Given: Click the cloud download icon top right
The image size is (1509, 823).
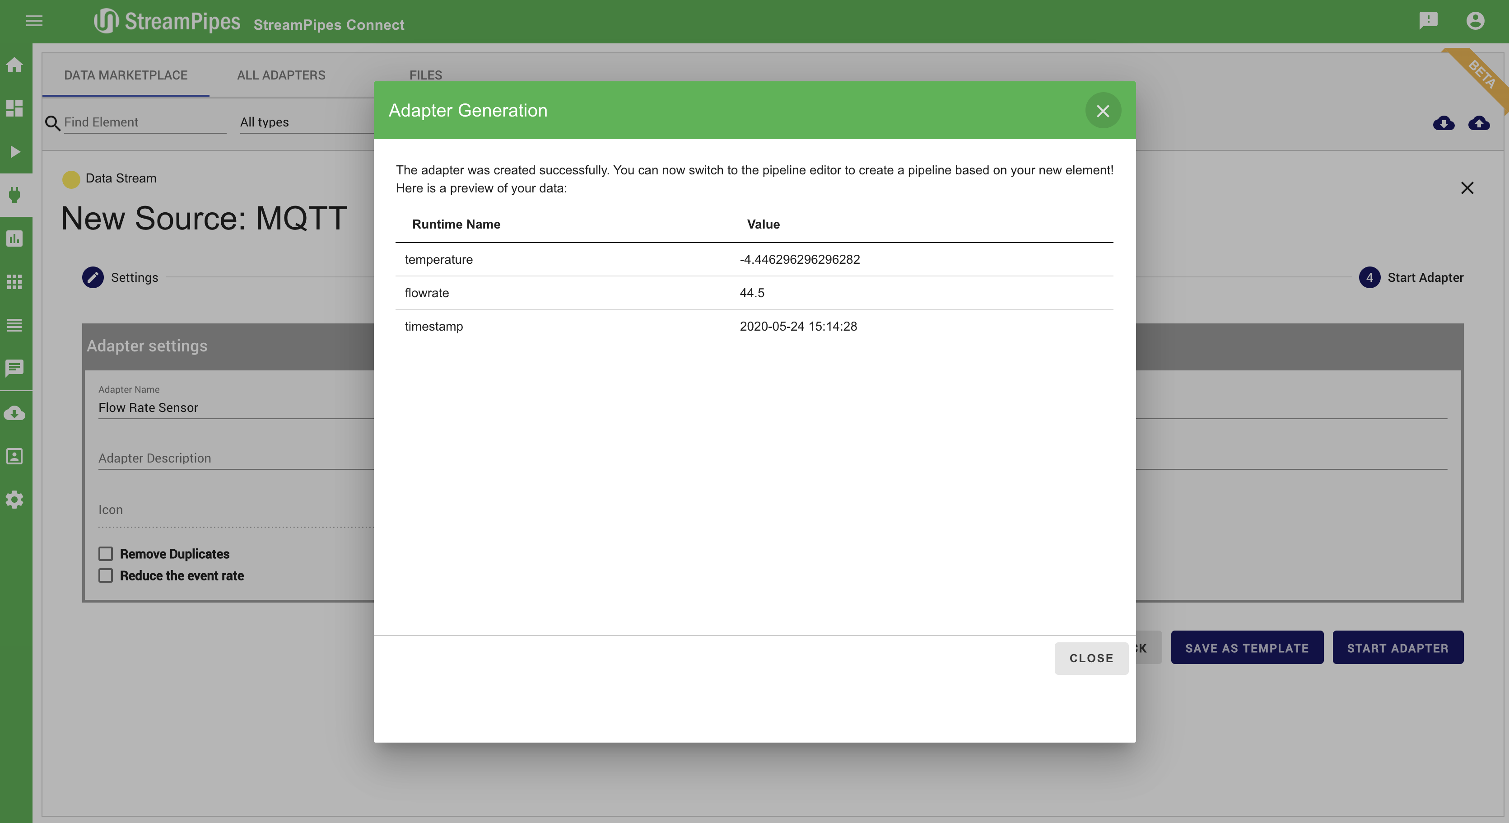Looking at the screenshot, I should click(x=1444, y=123).
